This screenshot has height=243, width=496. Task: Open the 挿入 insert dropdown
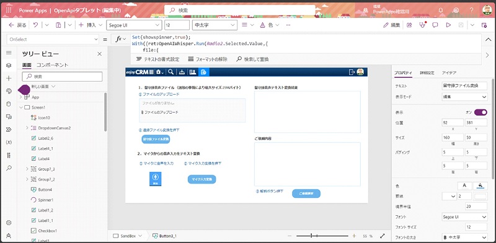point(91,25)
